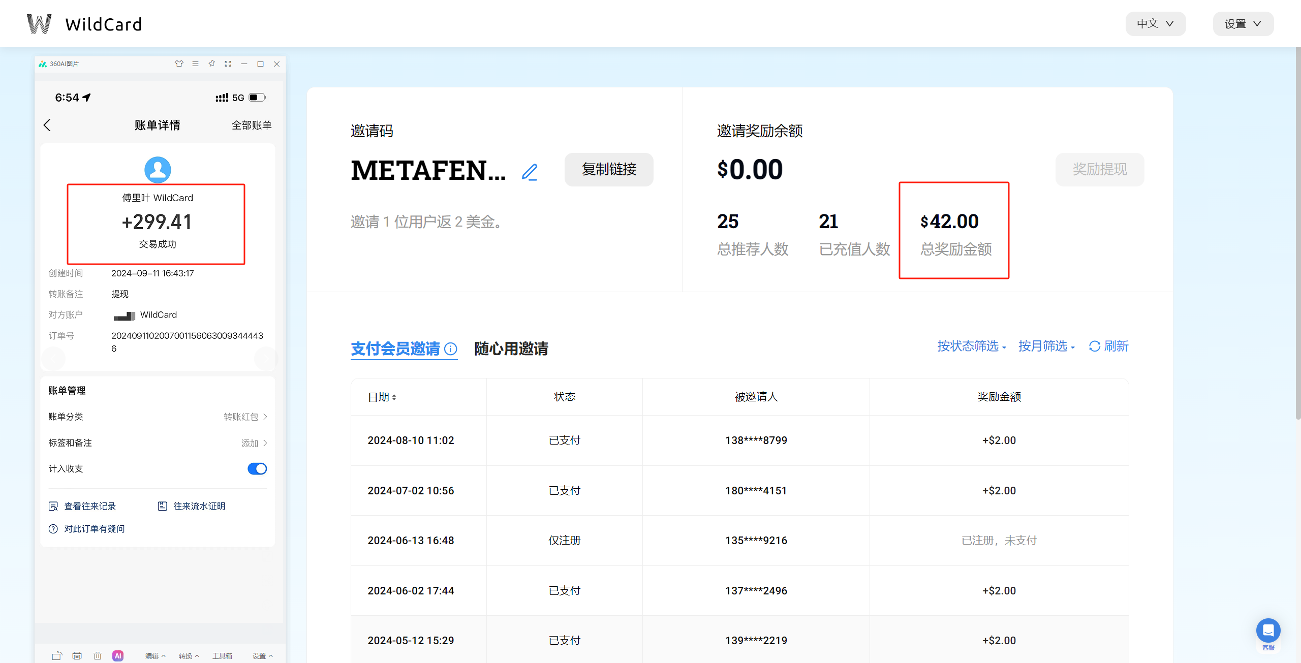This screenshot has height=663, width=1301.
Task: Click the info icon beside 支付会员邀请
Action: coord(450,349)
